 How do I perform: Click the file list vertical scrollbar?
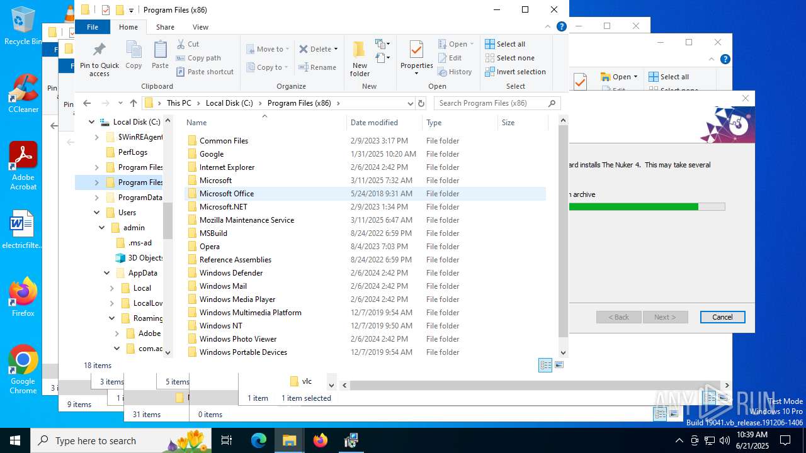pos(563,230)
